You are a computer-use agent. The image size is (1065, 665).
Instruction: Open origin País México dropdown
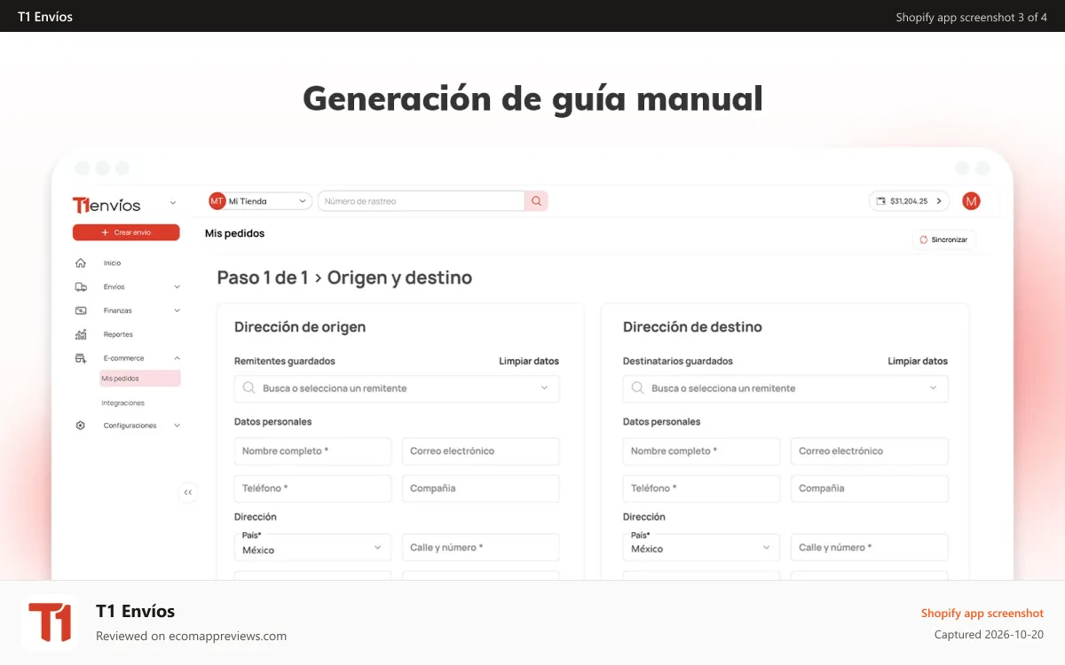[x=312, y=547]
